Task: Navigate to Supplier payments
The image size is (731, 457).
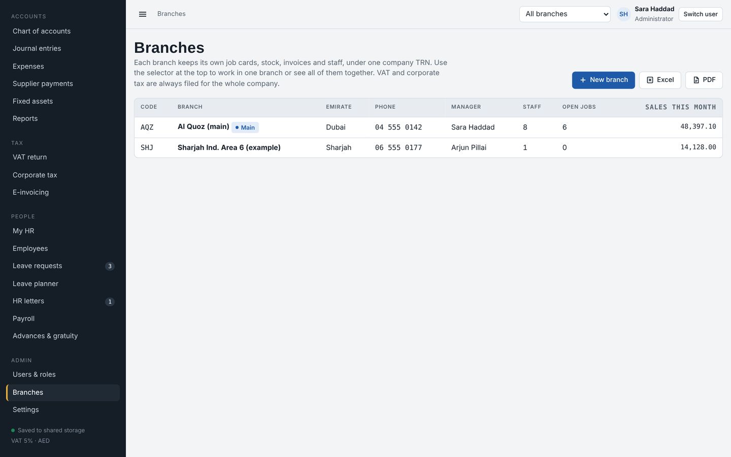Action: (x=63, y=84)
